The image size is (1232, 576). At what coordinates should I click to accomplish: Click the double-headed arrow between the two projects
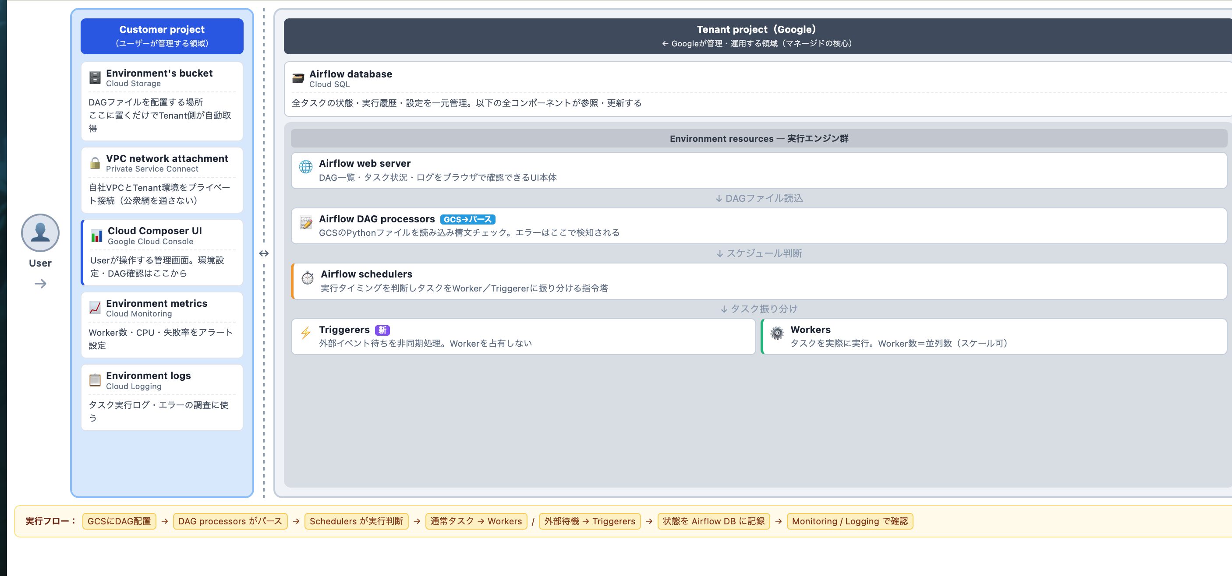(263, 253)
